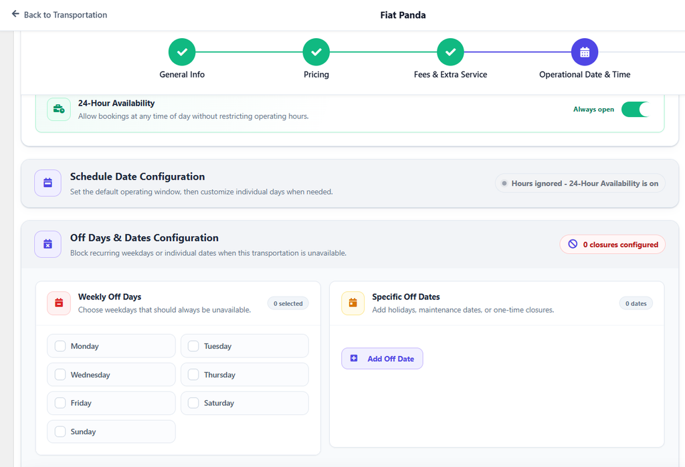Click the 24-Hour Availability heading
The width and height of the screenshot is (685, 467).
tap(116, 103)
